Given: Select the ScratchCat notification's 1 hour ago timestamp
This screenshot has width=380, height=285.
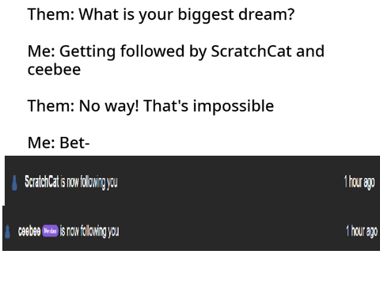Looking at the screenshot, I should [359, 182].
